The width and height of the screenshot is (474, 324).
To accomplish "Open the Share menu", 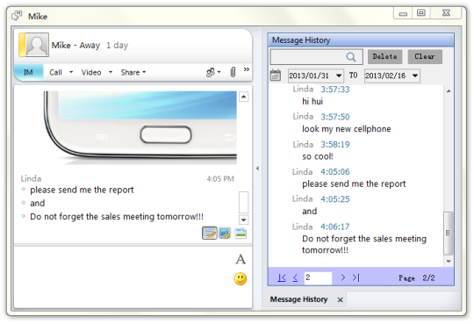I will coord(133,72).
